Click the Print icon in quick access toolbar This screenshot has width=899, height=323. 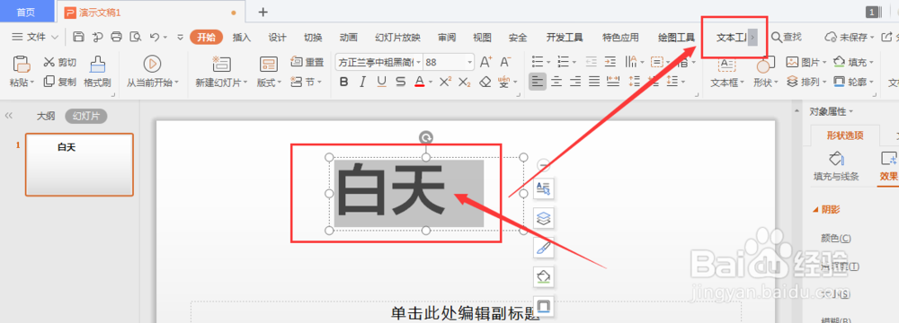pos(116,37)
